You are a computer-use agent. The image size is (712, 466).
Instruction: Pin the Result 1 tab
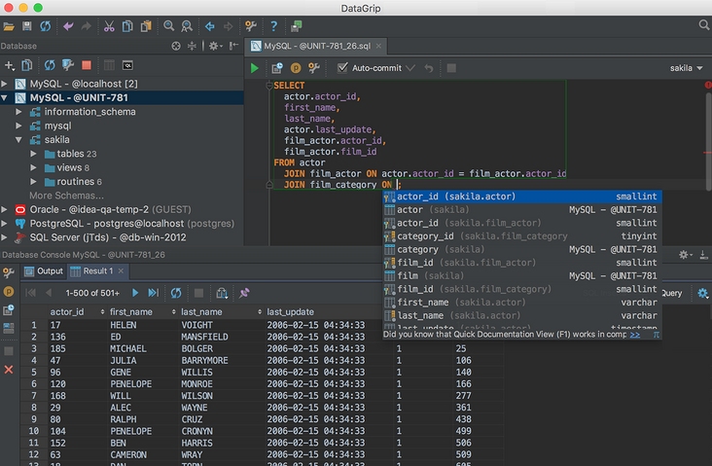click(x=244, y=293)
